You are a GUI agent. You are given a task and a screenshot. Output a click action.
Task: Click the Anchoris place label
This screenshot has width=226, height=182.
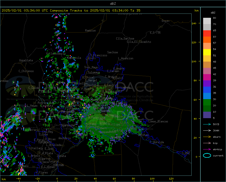pyautogui.click(x=65, y=138)
